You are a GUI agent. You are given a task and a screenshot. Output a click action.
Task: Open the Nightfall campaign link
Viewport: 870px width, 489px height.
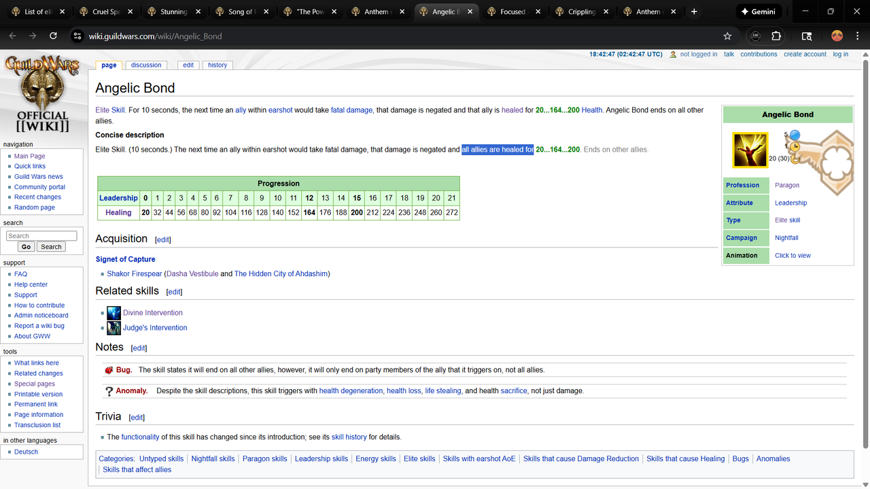786,238
